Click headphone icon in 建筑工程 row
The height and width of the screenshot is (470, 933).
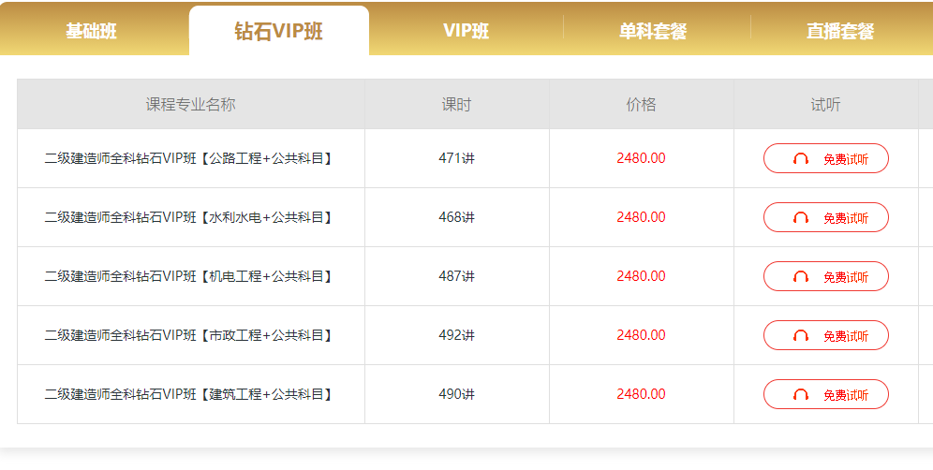(x=801, y=394)
